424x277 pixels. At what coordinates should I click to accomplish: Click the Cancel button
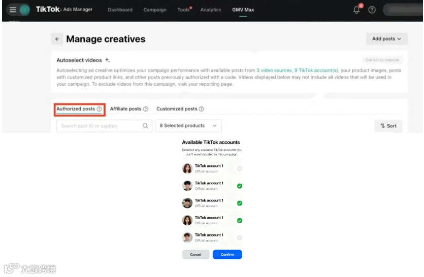(x=195, y=254)
